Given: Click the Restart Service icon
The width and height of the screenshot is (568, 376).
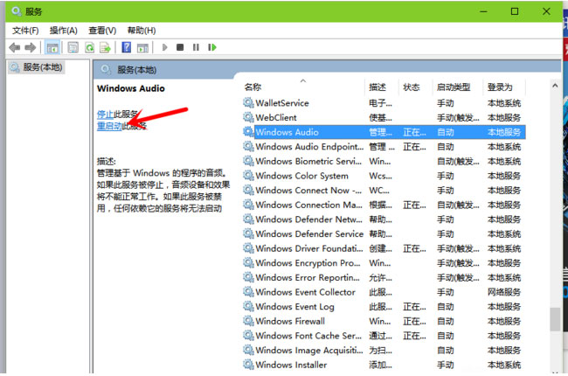Looking at the screenshot, I should (x=212, y=47).
